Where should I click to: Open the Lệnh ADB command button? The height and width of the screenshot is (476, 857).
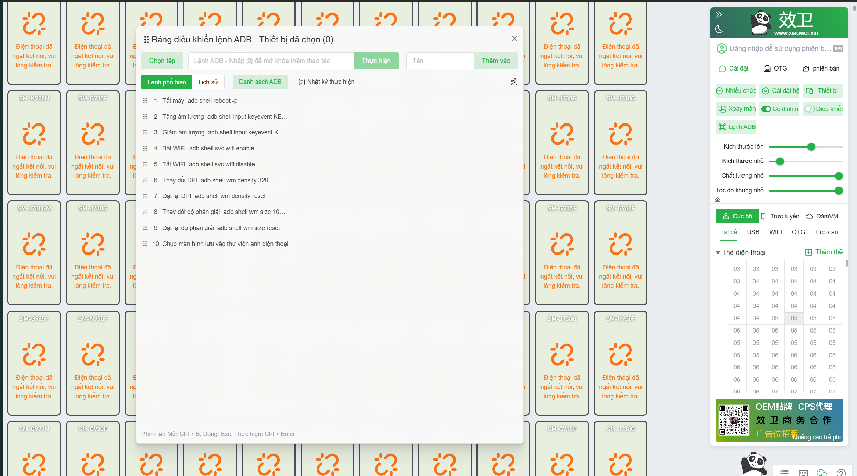736,127
